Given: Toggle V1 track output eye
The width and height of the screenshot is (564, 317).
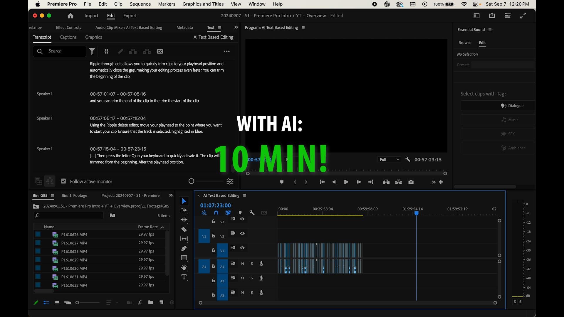Looking at the screenshot, I should coord(242,248).
